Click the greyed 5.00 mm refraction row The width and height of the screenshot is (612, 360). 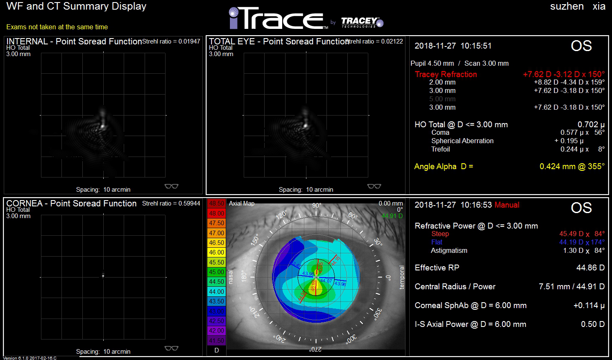442,99
